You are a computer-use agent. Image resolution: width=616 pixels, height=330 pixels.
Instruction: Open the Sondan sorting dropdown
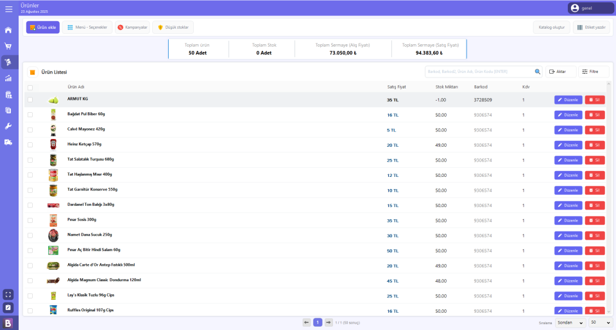(569, 322)
